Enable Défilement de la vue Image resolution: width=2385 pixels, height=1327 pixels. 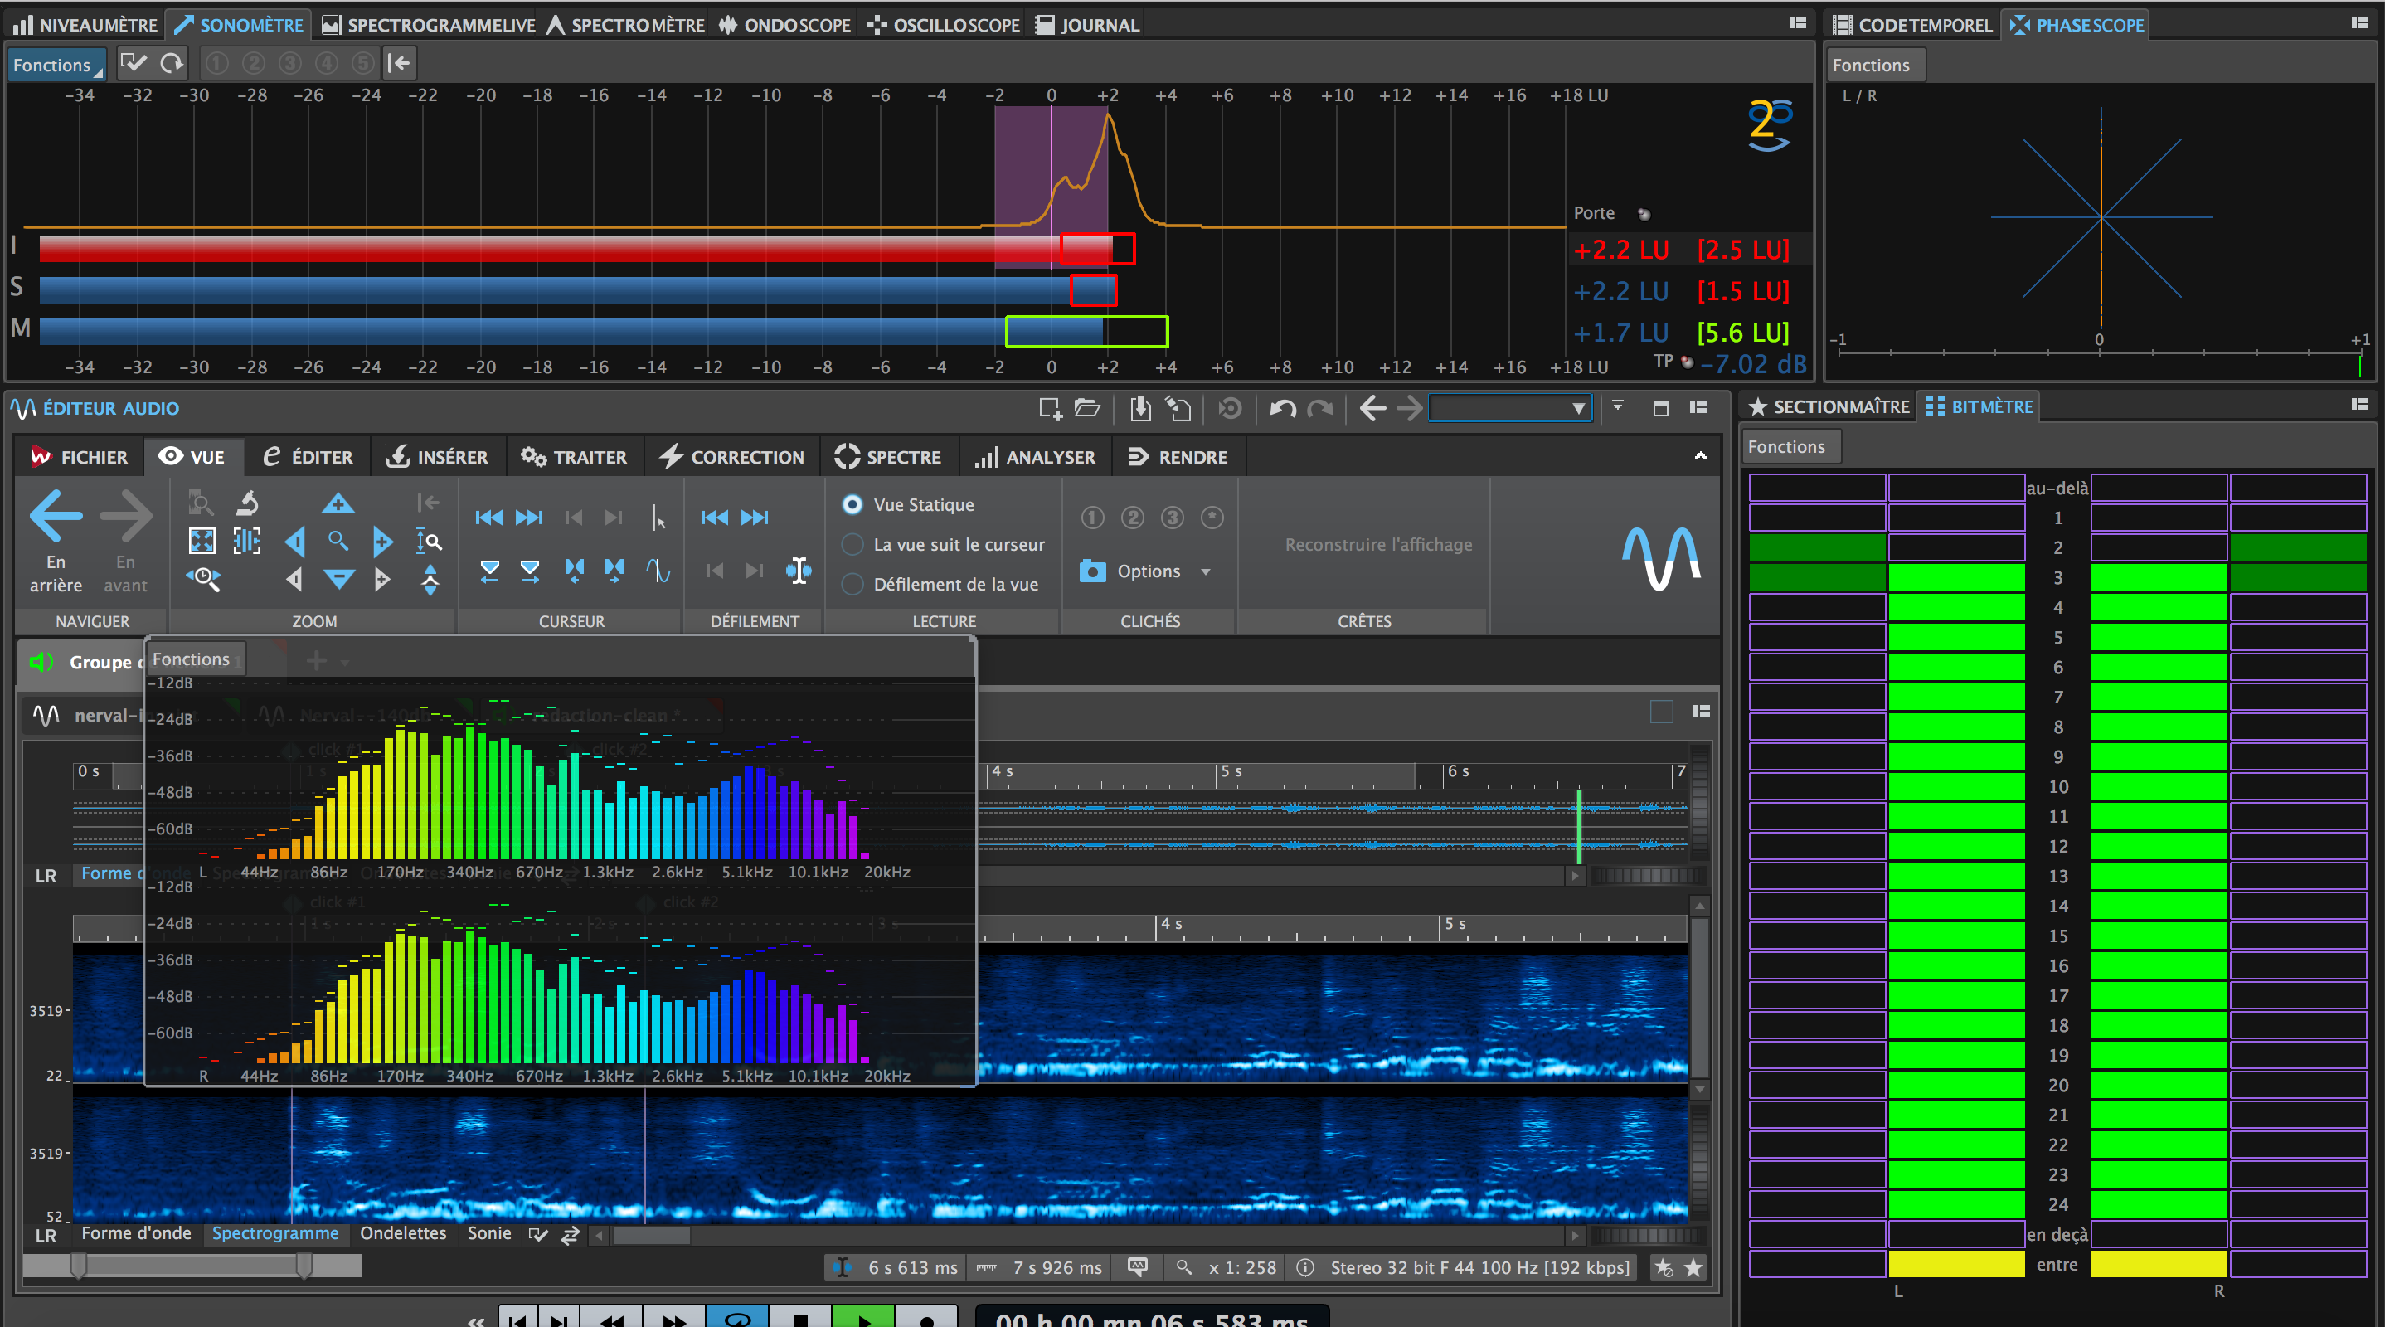(x=852, y=585)
